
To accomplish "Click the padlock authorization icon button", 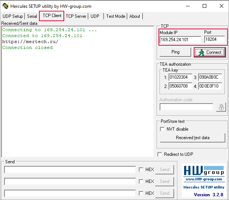I will pyautogui.click(x=221, y=107).
